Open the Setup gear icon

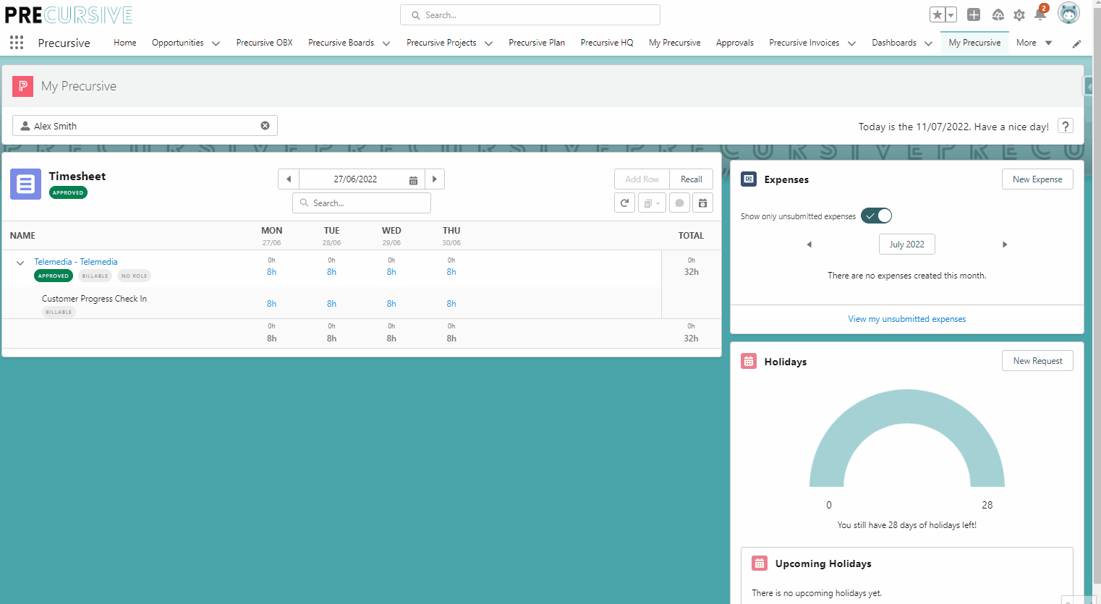click(x=1019, y=14)
